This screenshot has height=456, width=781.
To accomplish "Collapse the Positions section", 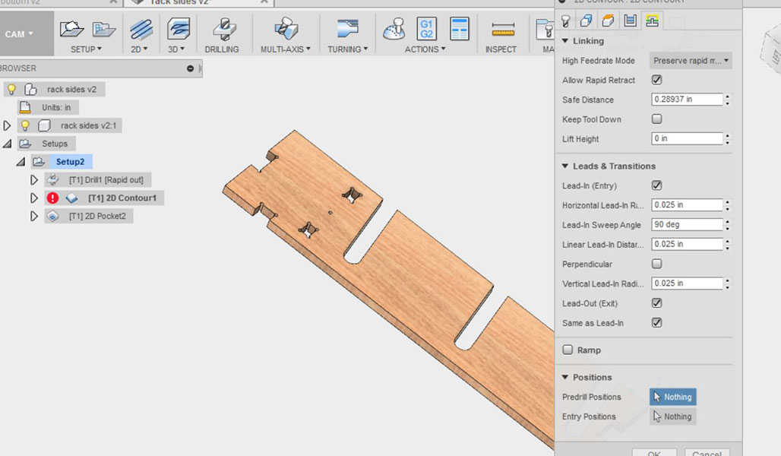I will pyautogui.click(x=564, y=377).
